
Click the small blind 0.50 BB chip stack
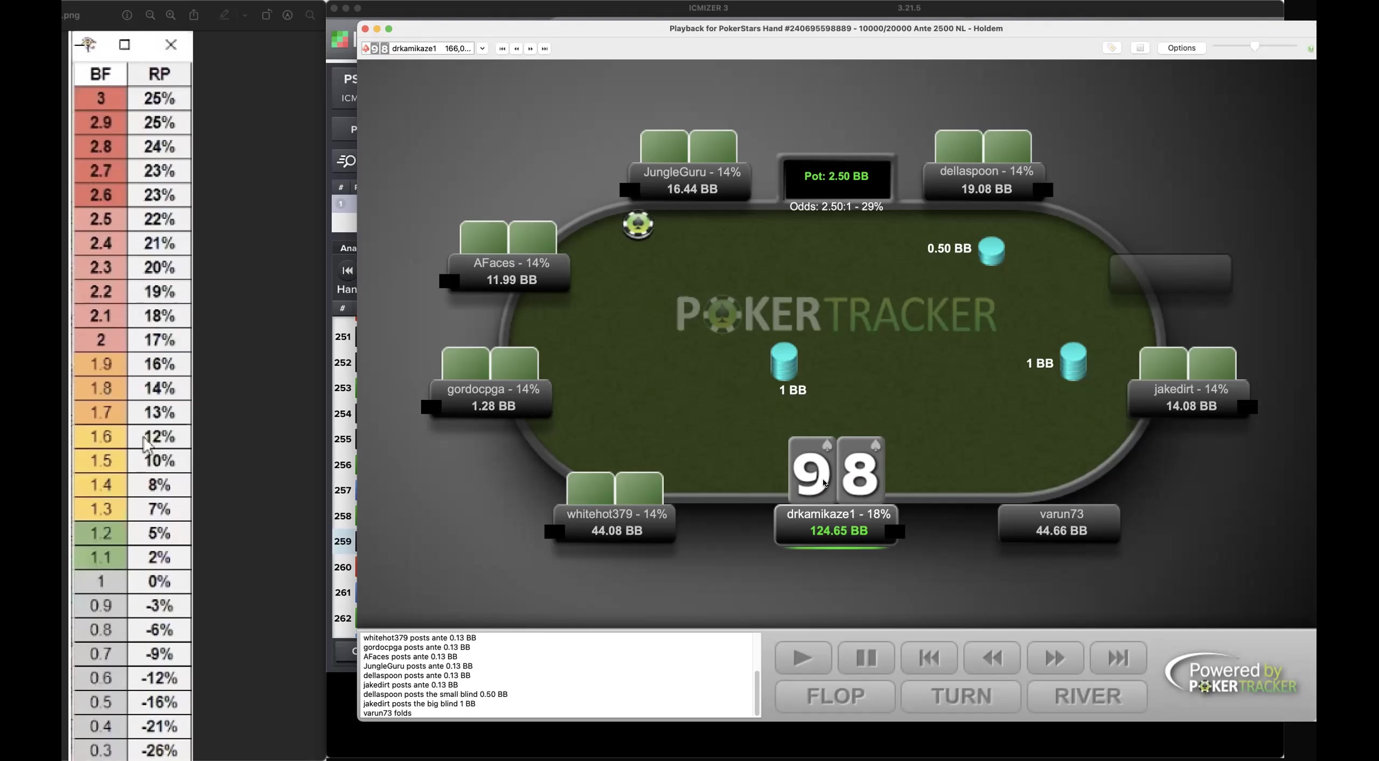(991, 251)
